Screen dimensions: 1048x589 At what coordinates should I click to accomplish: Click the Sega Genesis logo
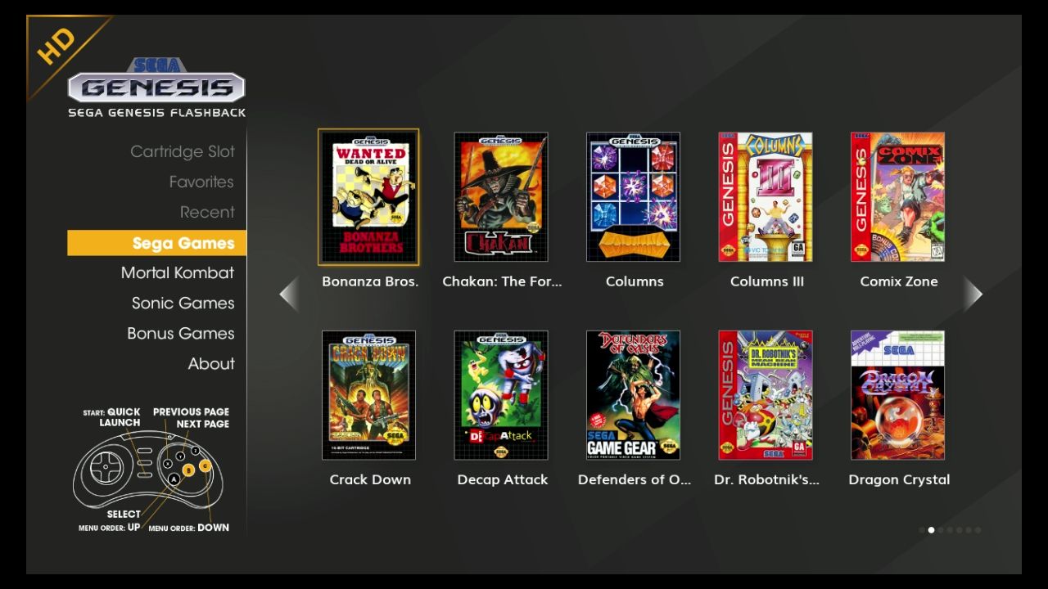click(x=156, y=82)
